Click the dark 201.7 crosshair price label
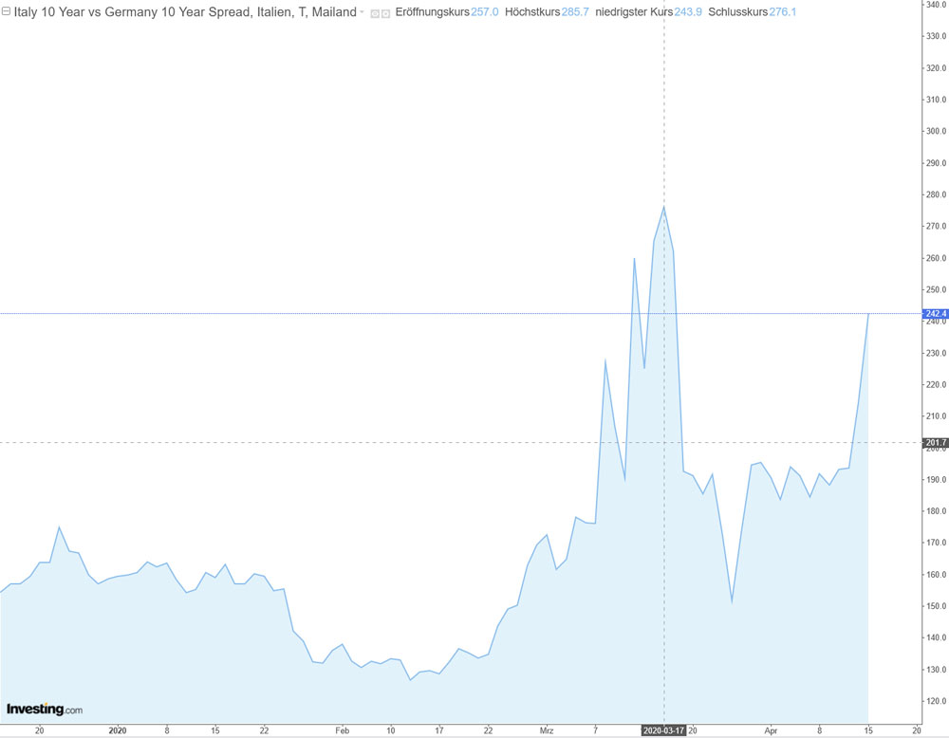The height and width of the screenshot is (738, 949). [x=935, y=442]
